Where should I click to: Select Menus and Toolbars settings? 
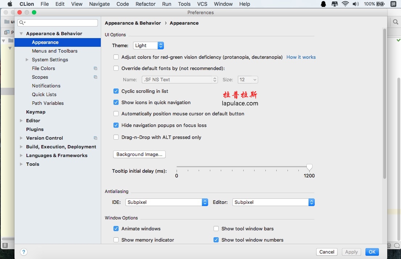pos(55,51)
